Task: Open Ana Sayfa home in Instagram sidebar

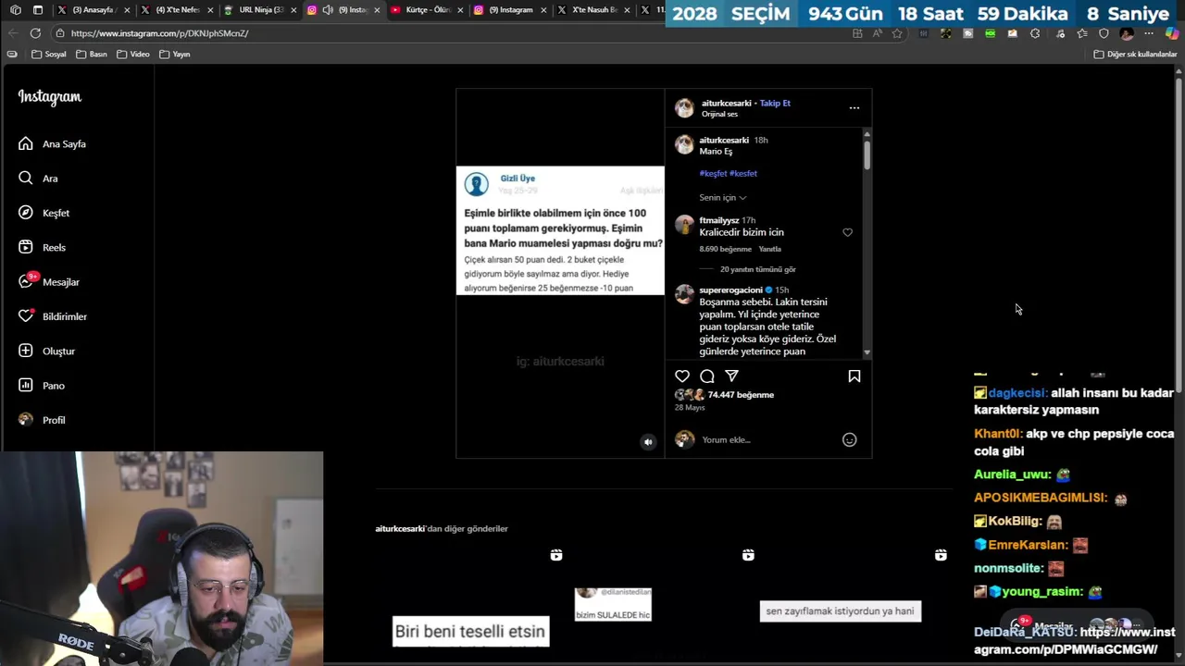Action: (52, 144)
